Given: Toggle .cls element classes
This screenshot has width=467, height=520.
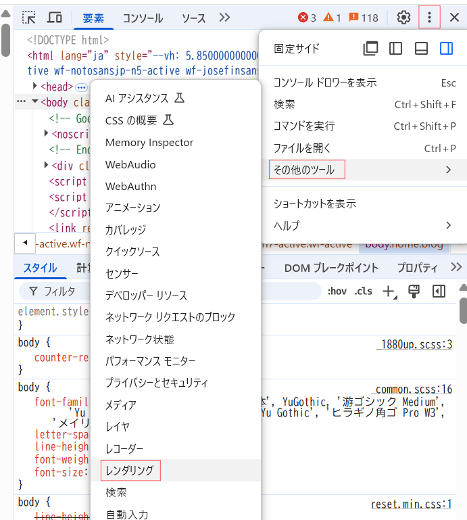Looking at the screenshot, I should pos(363,291).
